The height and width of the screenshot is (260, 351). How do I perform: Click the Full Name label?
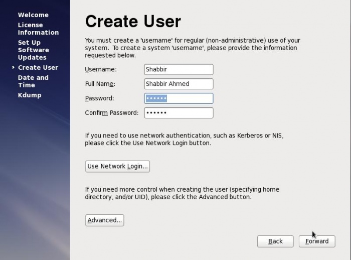(100, 84)
